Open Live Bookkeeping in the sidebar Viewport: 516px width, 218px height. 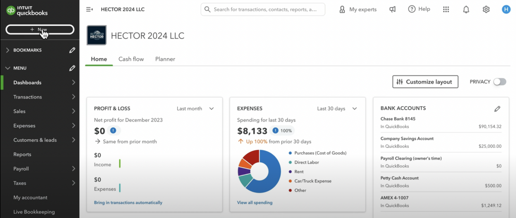[x=34, y=212]
